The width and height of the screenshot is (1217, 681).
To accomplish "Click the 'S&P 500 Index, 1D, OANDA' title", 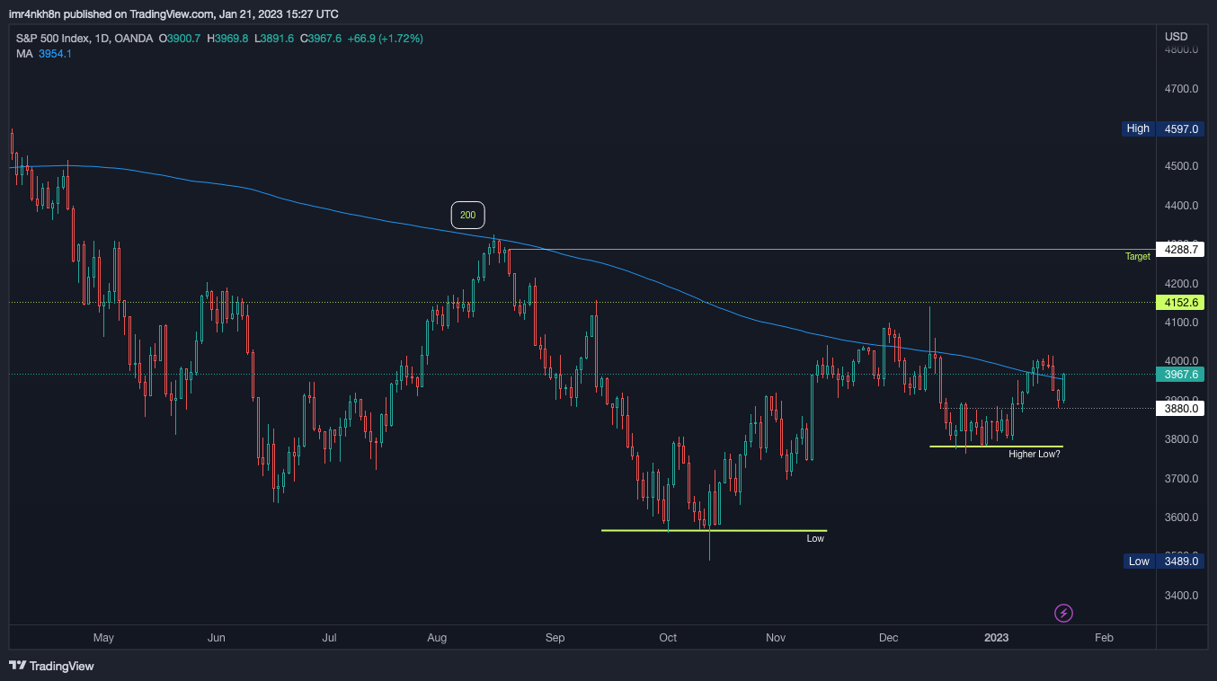I will pyautogui.click(x=85, y=39).
